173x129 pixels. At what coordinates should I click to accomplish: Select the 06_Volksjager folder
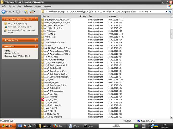tap(50, 31)
